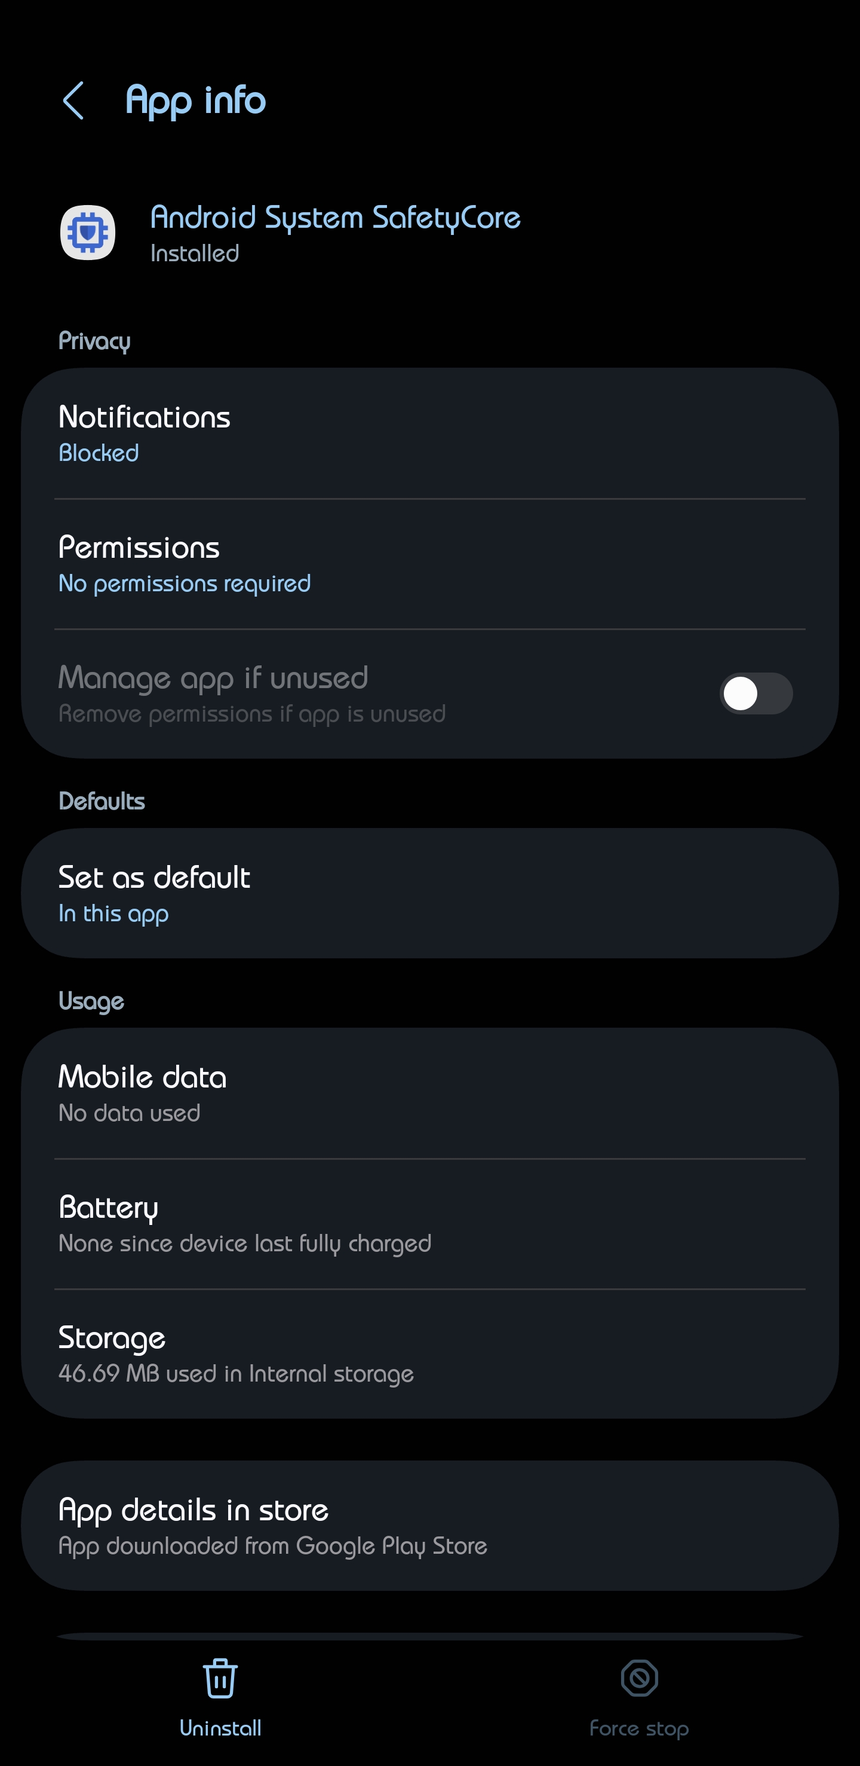Tap the Blocked notification status text
This screenshot has width=860, height=1766.
tap(99, 453)
